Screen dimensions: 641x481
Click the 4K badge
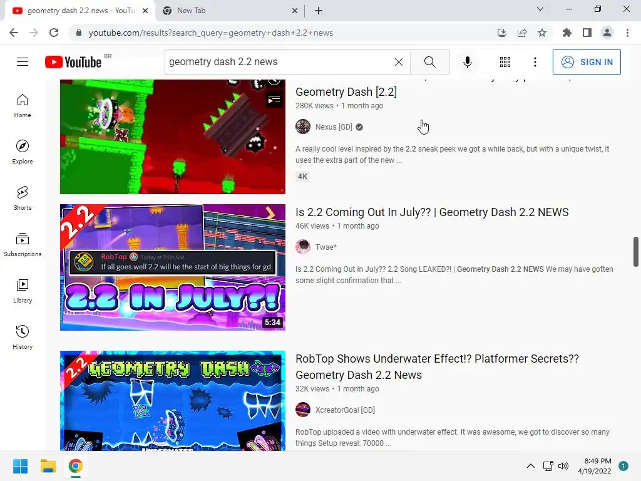(x=302, y=176)
